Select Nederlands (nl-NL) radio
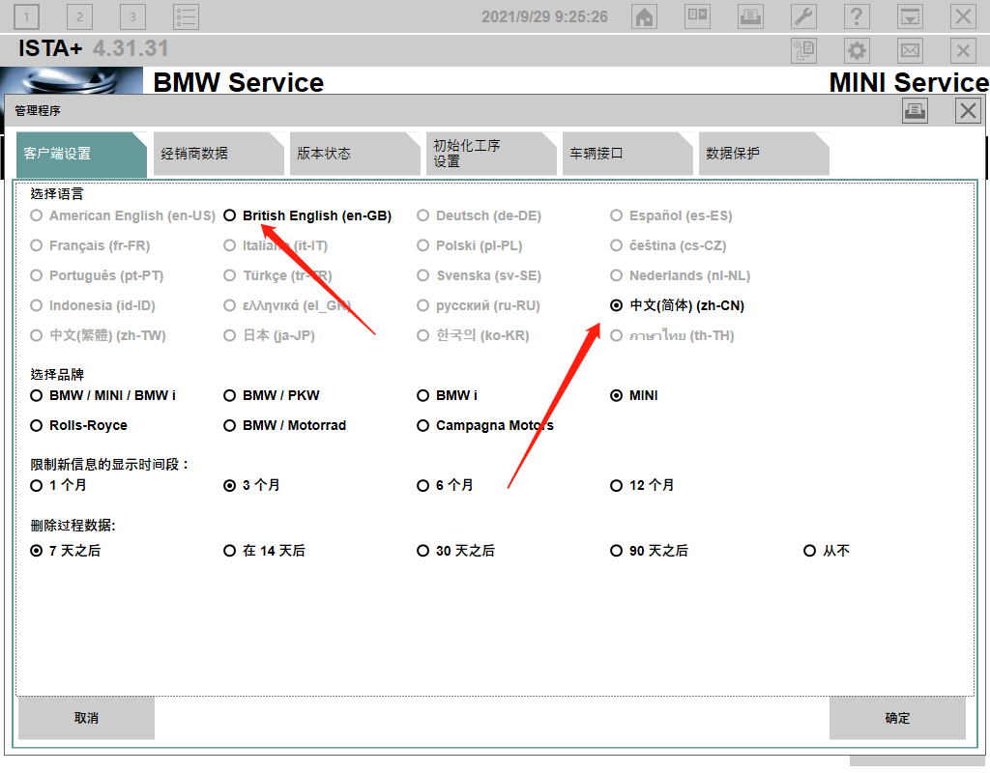The width and height of the screenshot is (990, 773). point(680,275)
